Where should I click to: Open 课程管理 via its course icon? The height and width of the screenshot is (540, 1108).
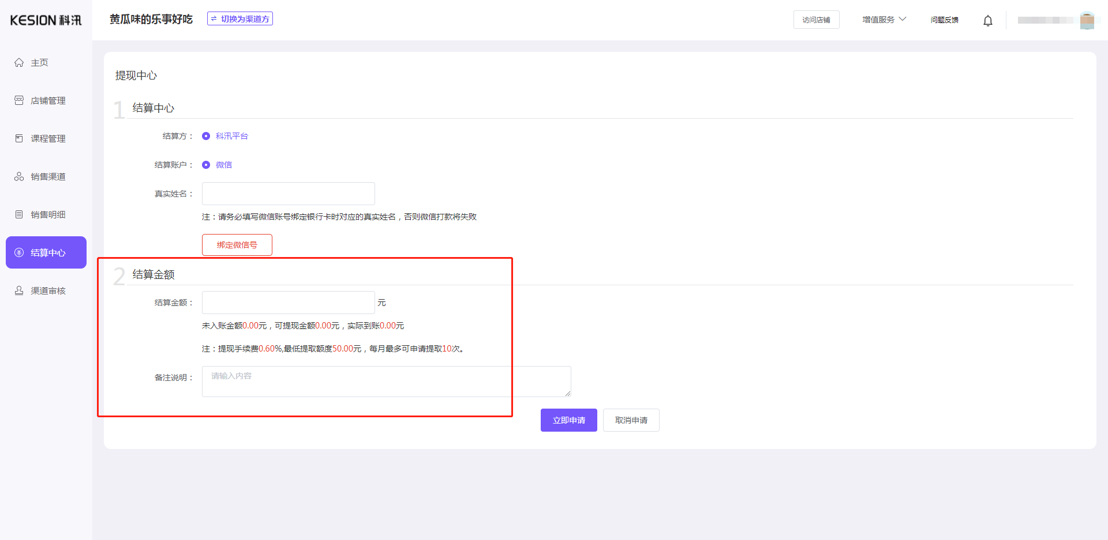coord(18,138)
